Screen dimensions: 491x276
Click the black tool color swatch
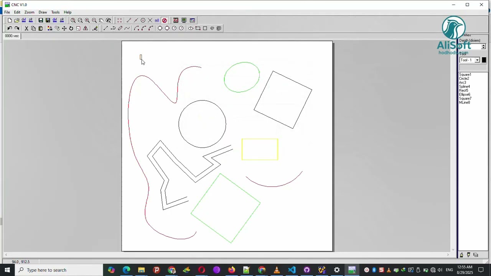point(484,60)
